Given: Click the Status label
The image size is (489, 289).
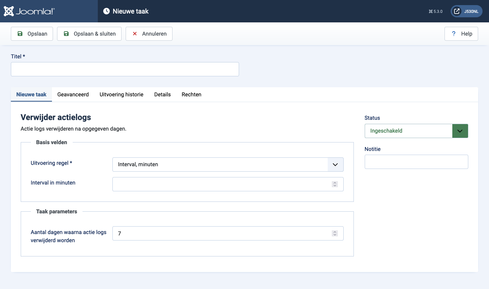Looking at the screenshot, I should pyautogui.click(x=372, y=118).
